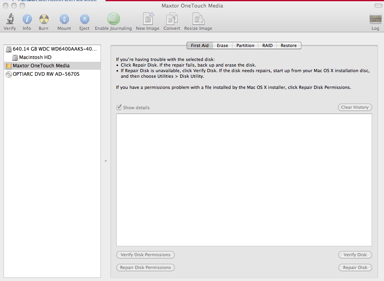Click Repair Disk Permissions button
This screenshot has width=384, height=281.
pyautogui.click(x=146, y=267)
